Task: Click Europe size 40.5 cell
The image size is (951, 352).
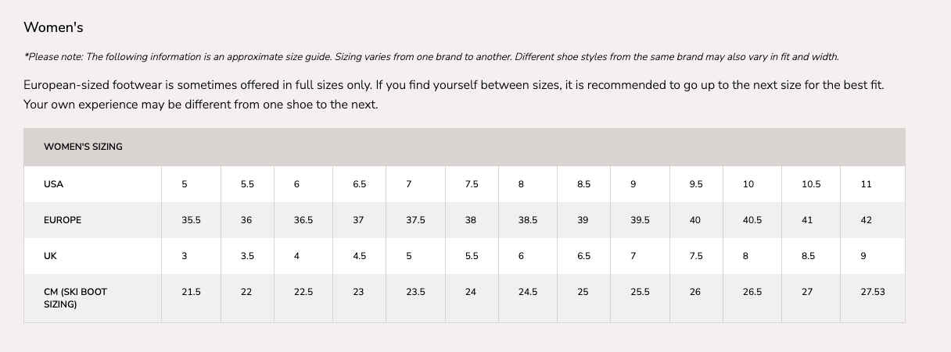Action: (x=752, y=220)
